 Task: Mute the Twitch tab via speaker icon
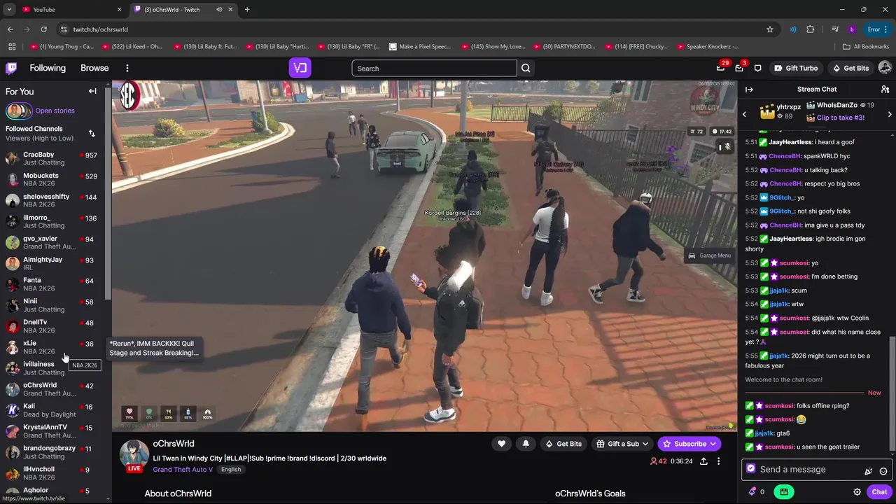coord(219,9)
